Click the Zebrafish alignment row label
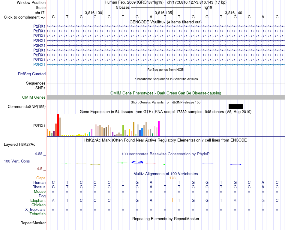285x230 pixels. coord(37,214)
